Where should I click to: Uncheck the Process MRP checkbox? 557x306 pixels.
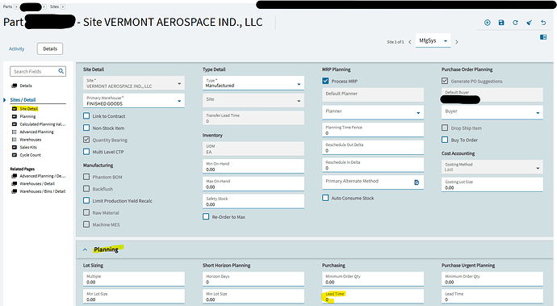click(325, 81)
